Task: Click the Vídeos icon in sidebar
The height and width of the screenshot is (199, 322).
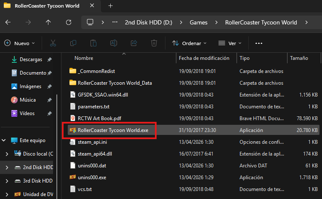Action: (14, 113)
